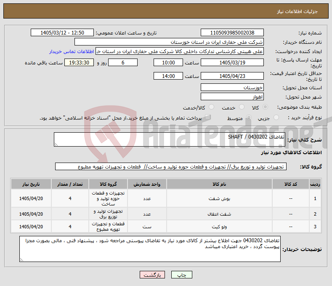Click the remaining days field showing 6

click(x=123, y=62)
